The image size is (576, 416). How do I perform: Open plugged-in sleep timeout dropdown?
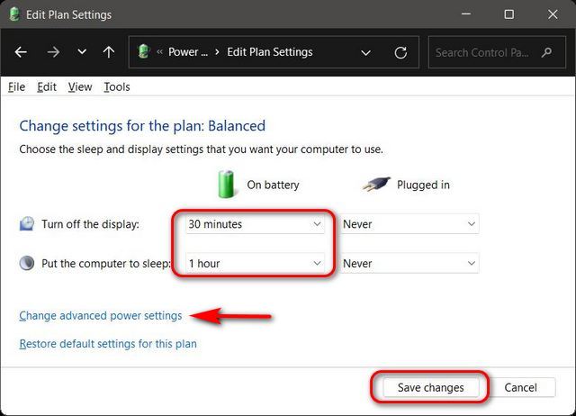[x=409, y=264]
